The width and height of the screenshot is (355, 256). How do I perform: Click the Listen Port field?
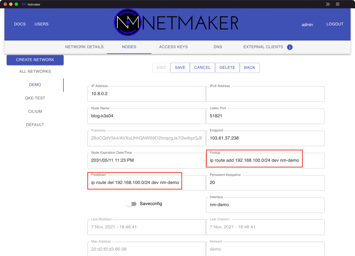click(265, 116)
